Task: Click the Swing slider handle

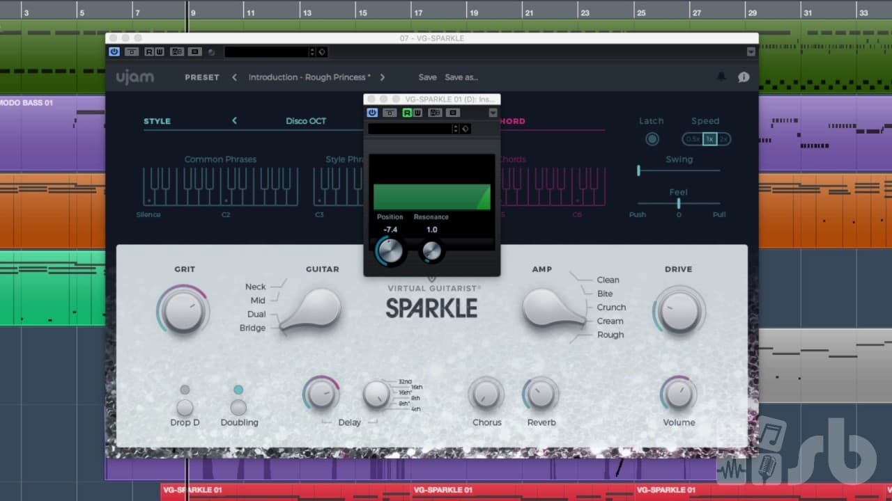Action: pyautogui.click(x=638, y=170)
